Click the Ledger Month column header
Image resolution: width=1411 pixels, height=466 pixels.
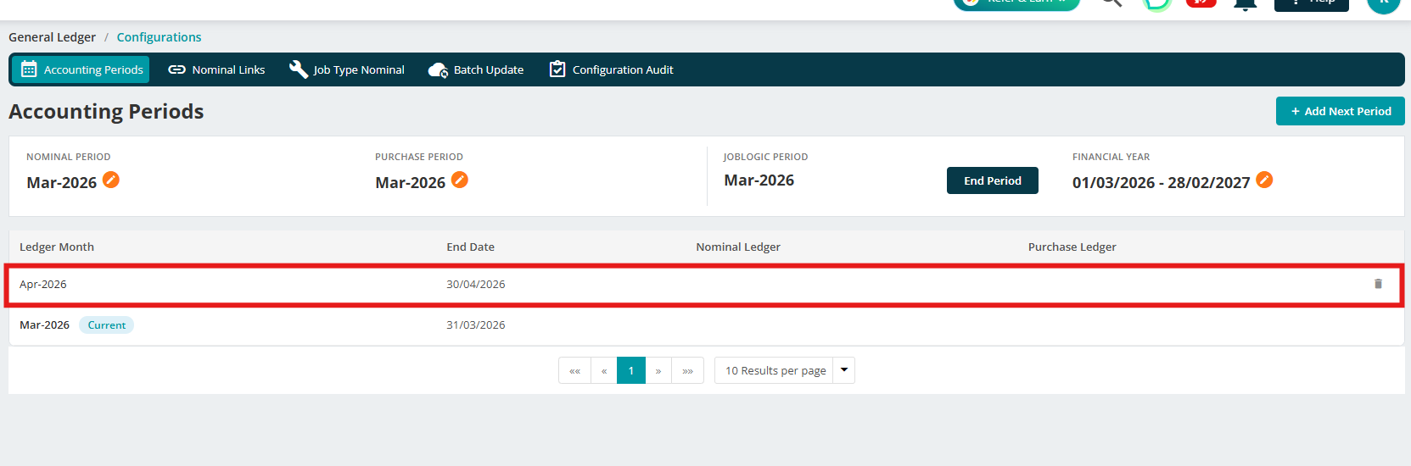tap(57, 247)
